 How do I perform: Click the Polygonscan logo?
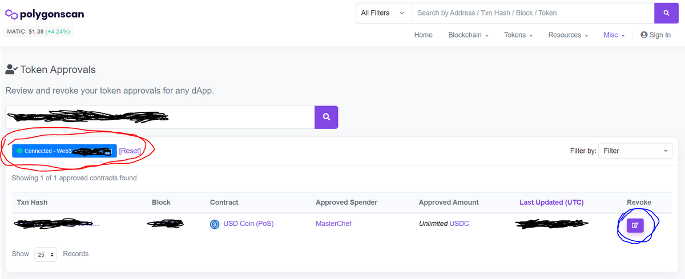tap(45, 14)
